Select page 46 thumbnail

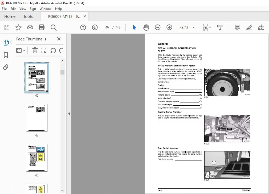(37, 78)
